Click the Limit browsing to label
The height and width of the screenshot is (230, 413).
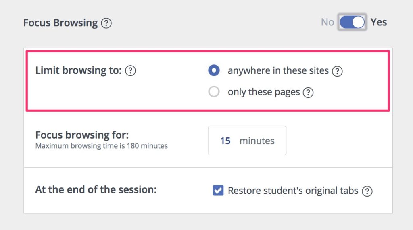coord(79,70)
